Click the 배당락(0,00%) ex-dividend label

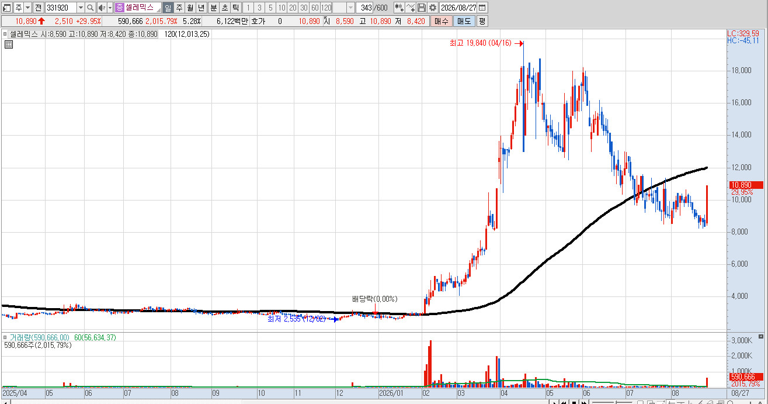tap(374, 299)
